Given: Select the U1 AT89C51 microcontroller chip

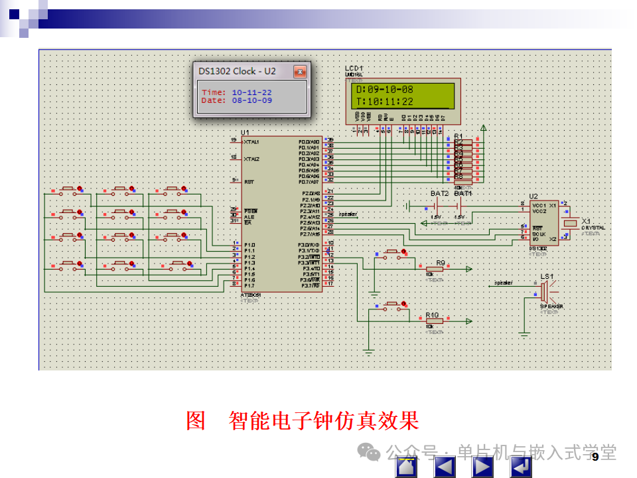Looking at the screenshot, I should [x=282, y=214].
